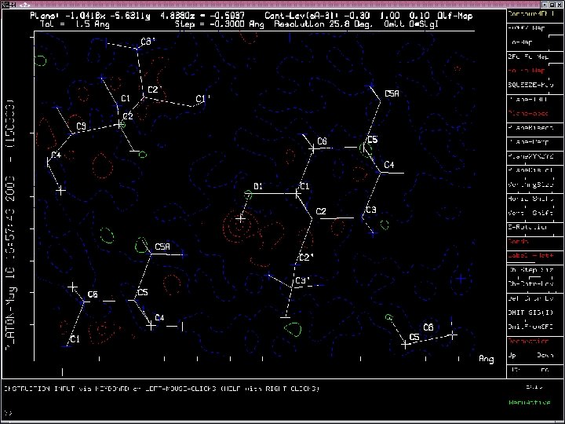The image size is (565, 424).
Task: Click the 'Ang' axis unit label
Action: (x=487, y=359)
